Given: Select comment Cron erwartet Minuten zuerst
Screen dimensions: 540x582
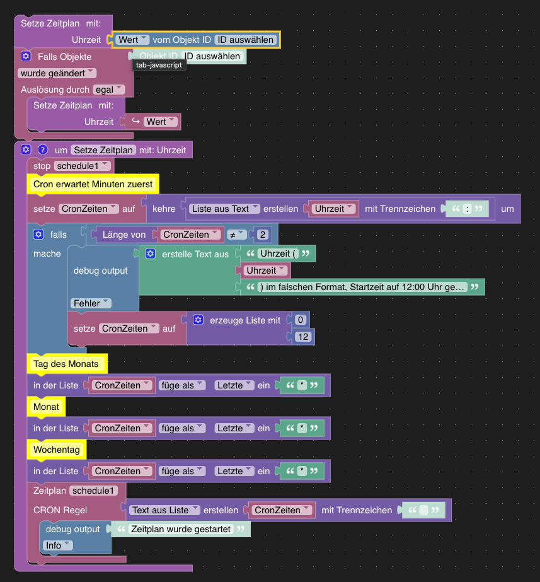Looking at the screenshot, I should point(93,184).
